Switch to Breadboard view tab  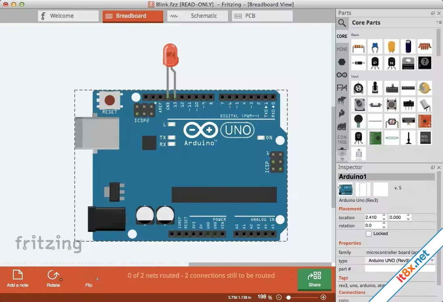pos(133,16)
